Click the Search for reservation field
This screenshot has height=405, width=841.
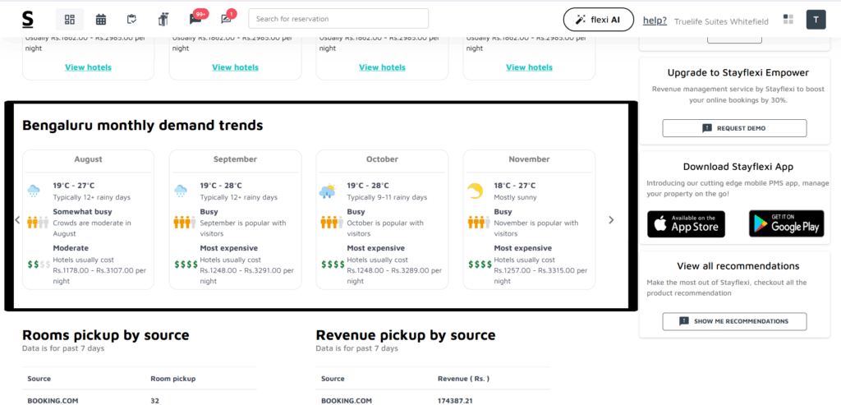[x=338, y=19]
